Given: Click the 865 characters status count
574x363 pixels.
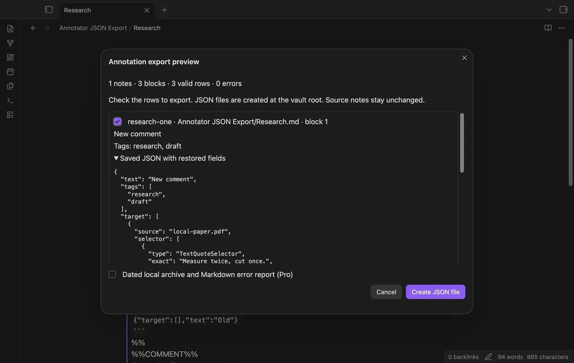Looking at the screenshot, I should coord(548,357).
